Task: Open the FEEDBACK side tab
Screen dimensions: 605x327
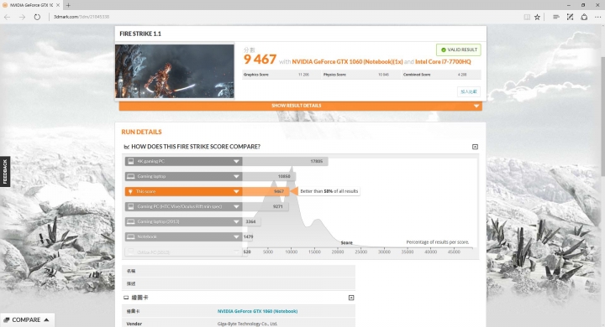Action: coord(5,171)
